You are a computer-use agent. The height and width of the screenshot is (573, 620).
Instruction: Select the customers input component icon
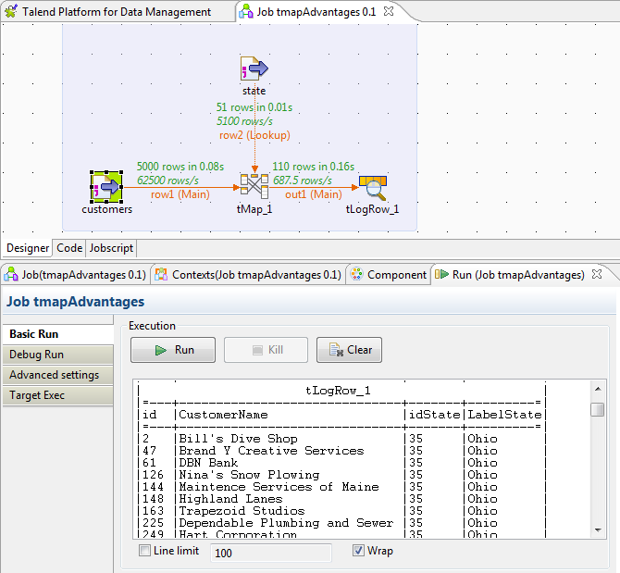(x=106, y=187)
